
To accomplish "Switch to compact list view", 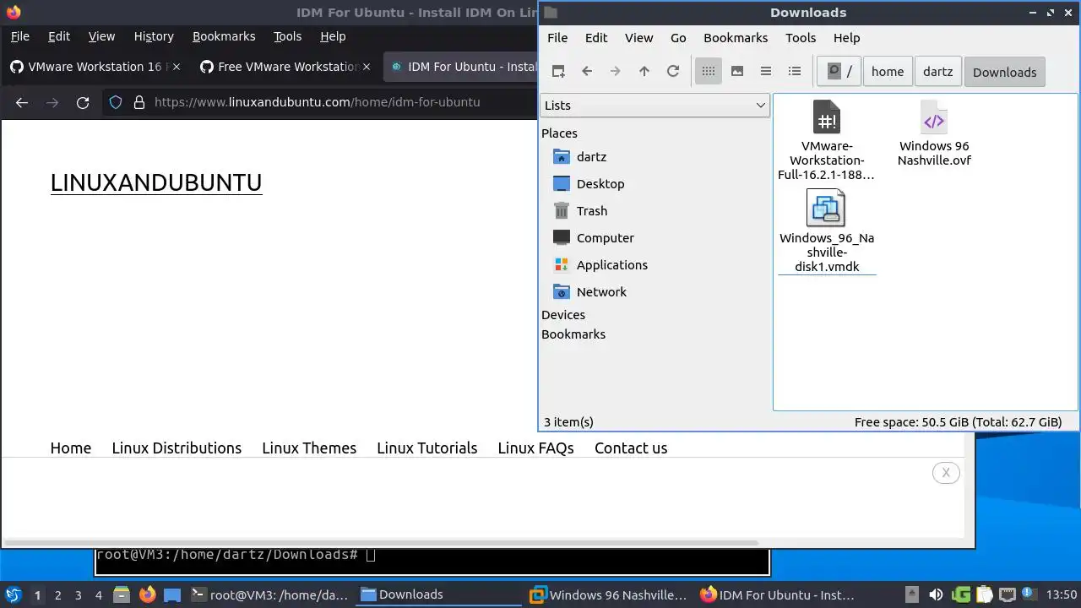I will (x=766, y=72).
